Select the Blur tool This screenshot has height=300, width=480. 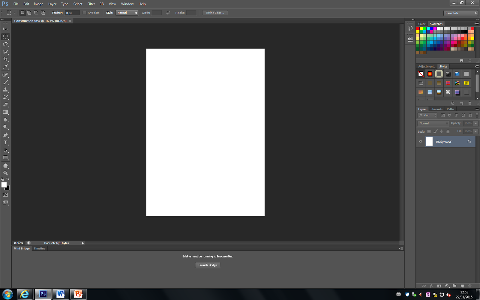[x=5, y=120]
